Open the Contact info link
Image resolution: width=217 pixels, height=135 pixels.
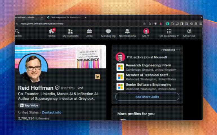[x=51, y=112]
